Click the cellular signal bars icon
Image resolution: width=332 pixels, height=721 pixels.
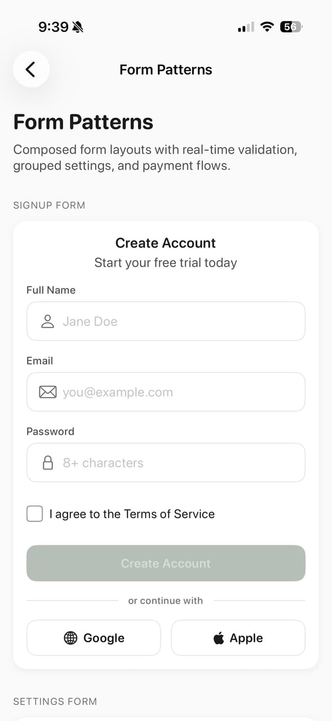tap(246, 27)
